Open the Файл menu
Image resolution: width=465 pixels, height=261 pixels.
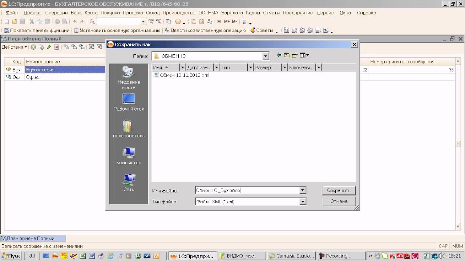[12, 13]
